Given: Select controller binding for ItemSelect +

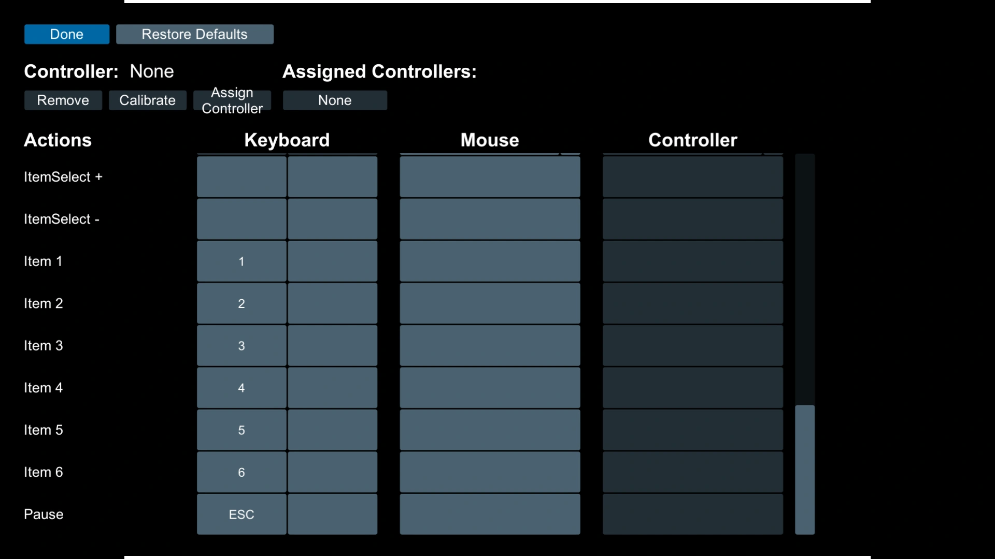Looking at the screenshot, I should (693, 177).
